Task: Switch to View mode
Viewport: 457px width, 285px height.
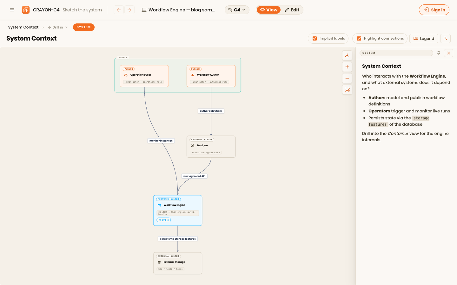Action: 269,10
